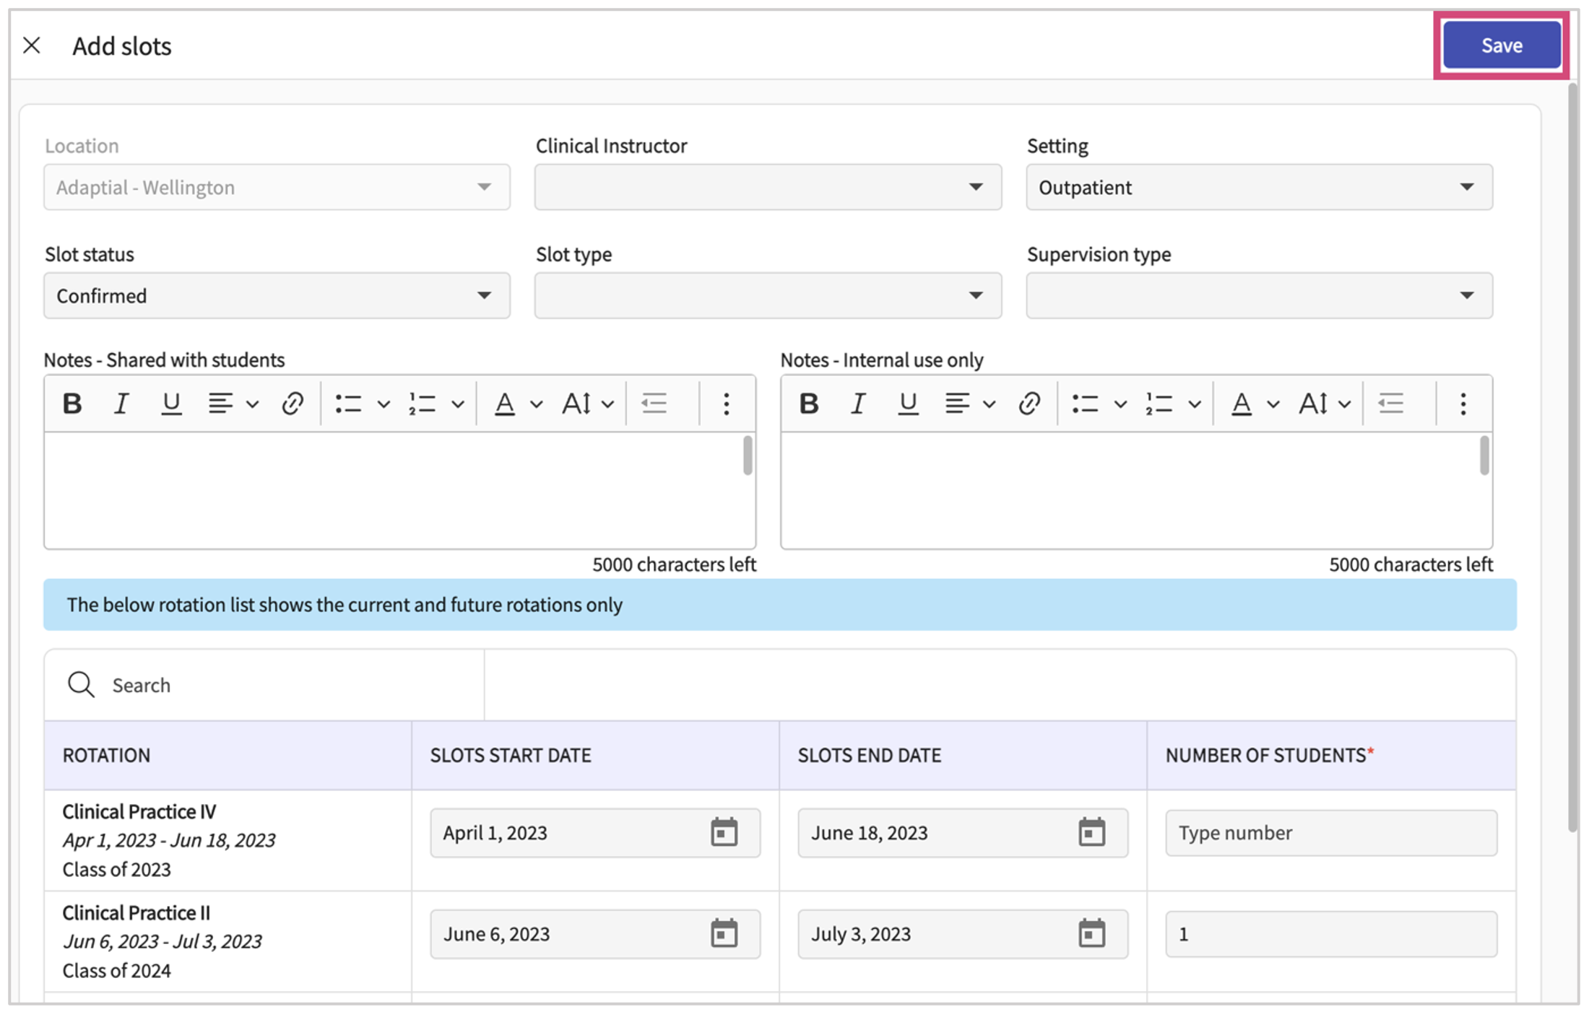Click outdent icon in Internal notes toolbar
The height and width of the screenshot is (1012, 1589).
coord(1390,403)
